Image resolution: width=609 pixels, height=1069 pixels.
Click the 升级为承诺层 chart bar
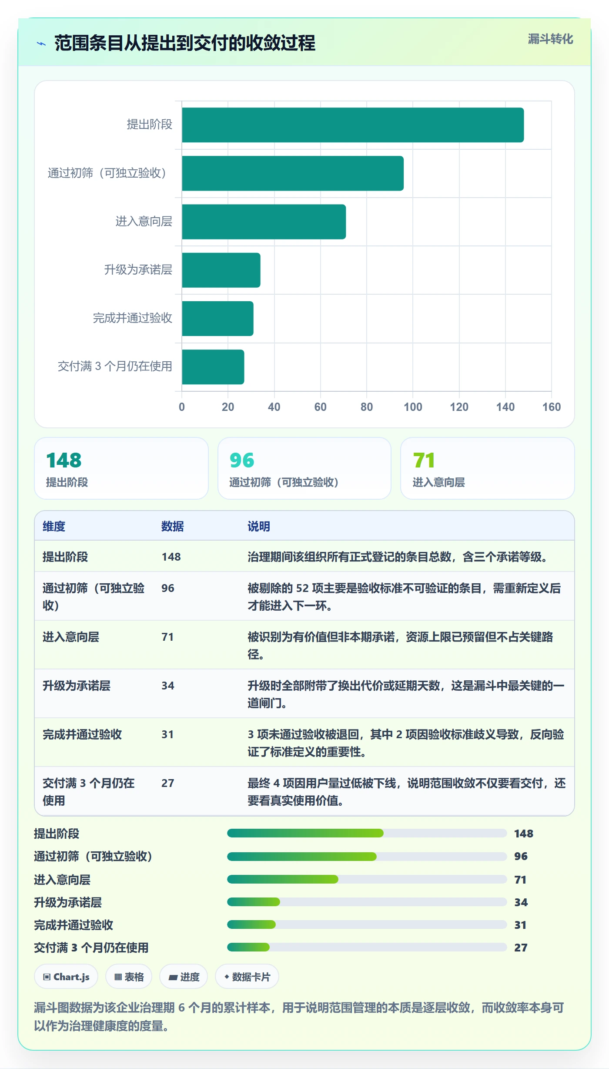(x=221, y=270)
